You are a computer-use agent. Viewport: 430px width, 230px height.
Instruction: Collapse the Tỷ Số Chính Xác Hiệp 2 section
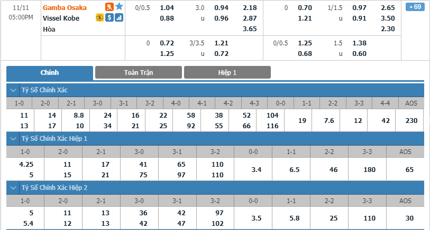coord(13,188)
